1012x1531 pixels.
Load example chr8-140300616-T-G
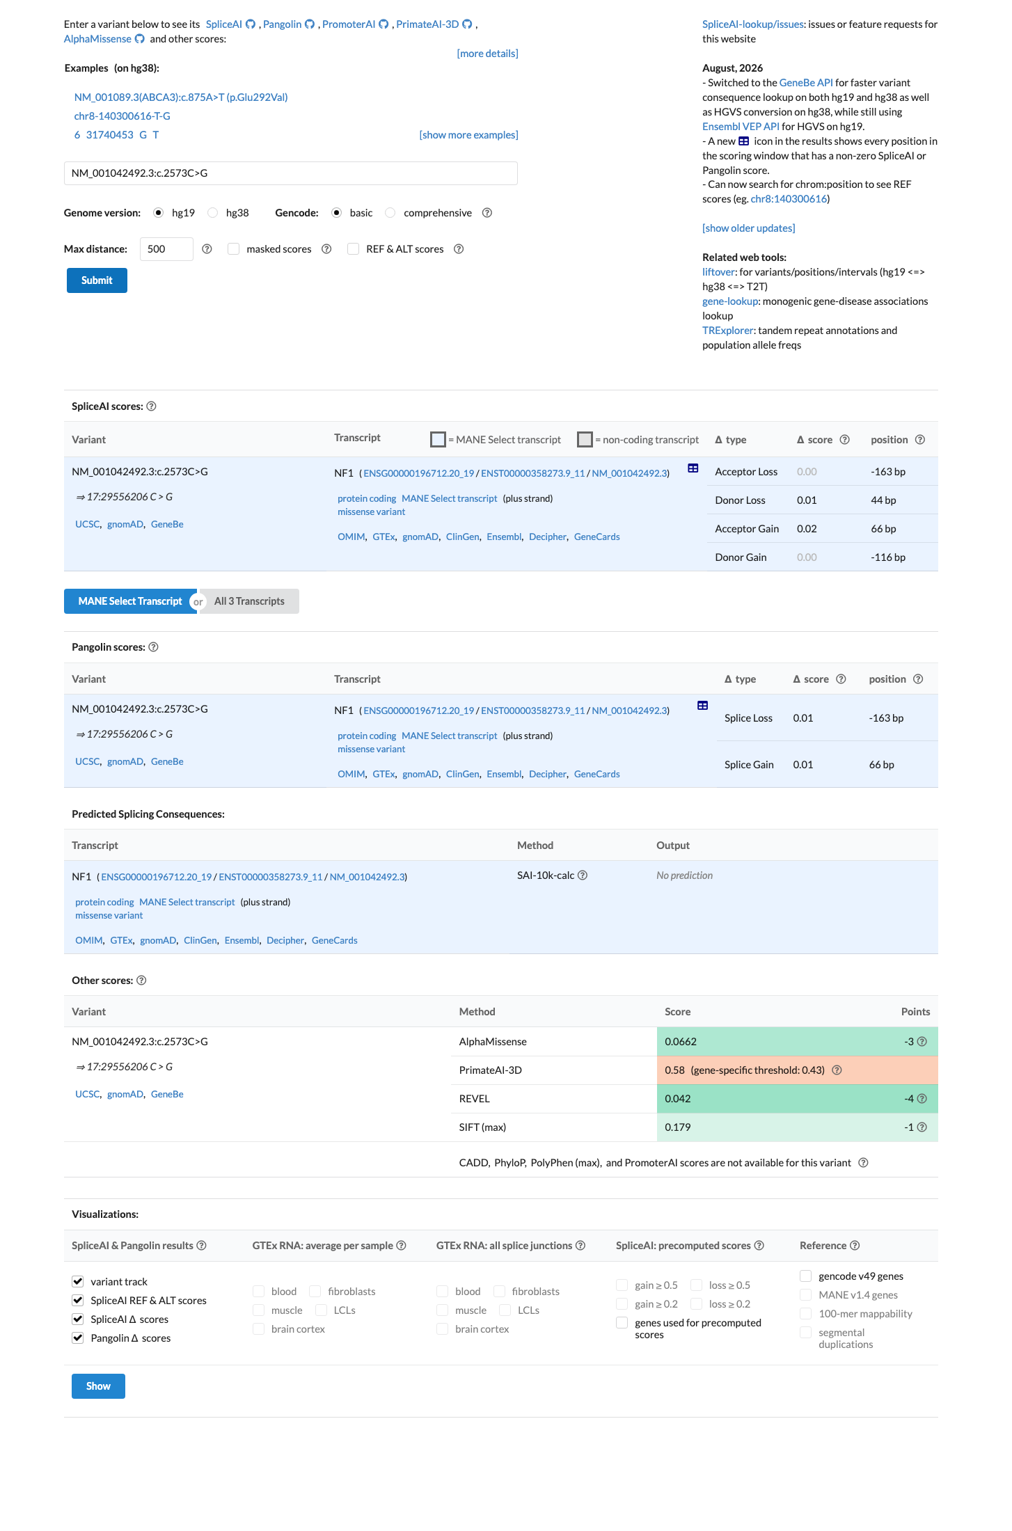tap(122, 116)
